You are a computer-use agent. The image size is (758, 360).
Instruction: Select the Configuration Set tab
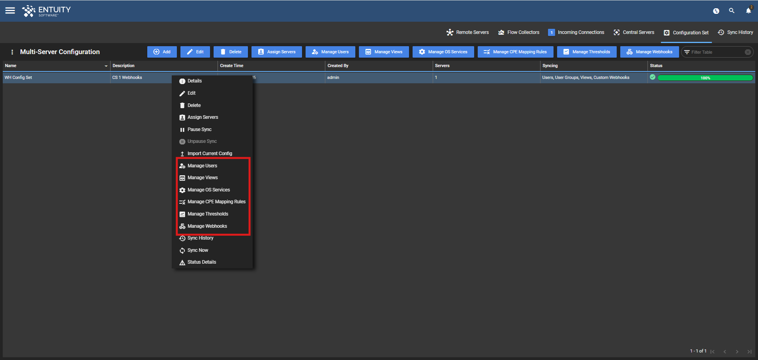(686, 33)
